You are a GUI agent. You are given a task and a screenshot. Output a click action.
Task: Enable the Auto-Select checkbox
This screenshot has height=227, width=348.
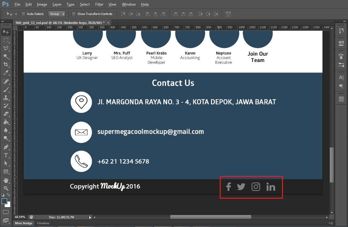23,14
